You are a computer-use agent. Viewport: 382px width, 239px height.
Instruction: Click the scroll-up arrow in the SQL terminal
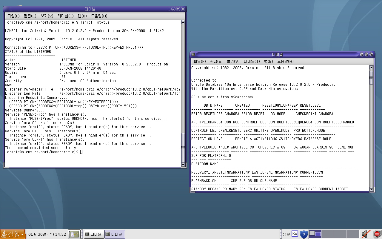(371, 68)
